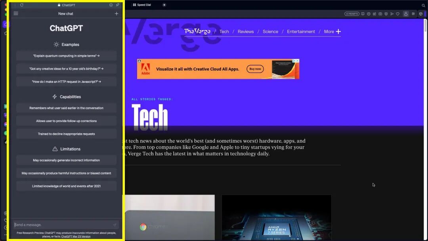
Task: Click the emoji feedback icon in panel header
Action: [x=111, y=5]
